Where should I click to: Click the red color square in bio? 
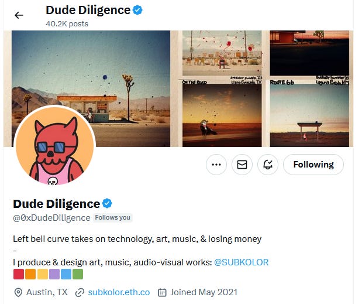click(19, 274)
